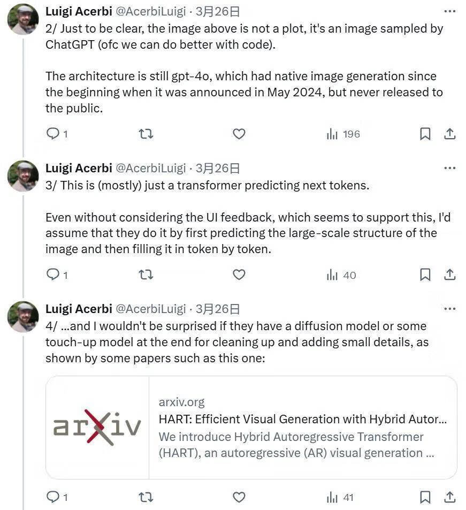Share the 3/ transformer tokens tweet
This screenshot has height=510, width=466.
coord(450,275)
